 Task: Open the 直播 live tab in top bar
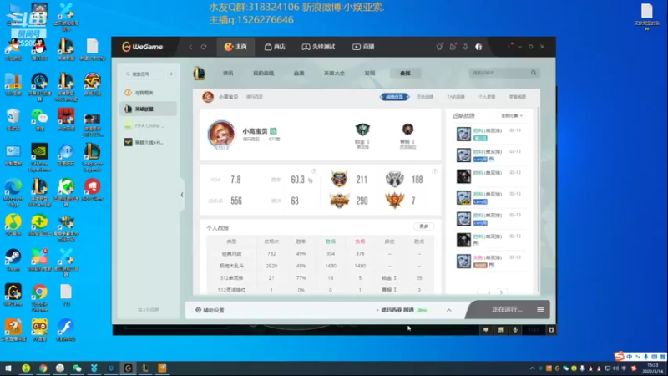[x=363, y=47]
